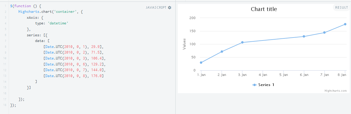
Task: Click the value 144.0 in code
Action: point(97,70)
